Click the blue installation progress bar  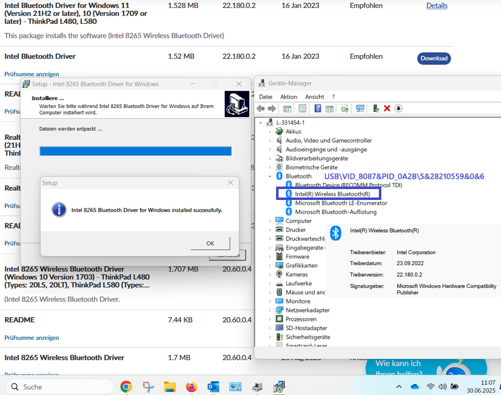click(136, 151)
